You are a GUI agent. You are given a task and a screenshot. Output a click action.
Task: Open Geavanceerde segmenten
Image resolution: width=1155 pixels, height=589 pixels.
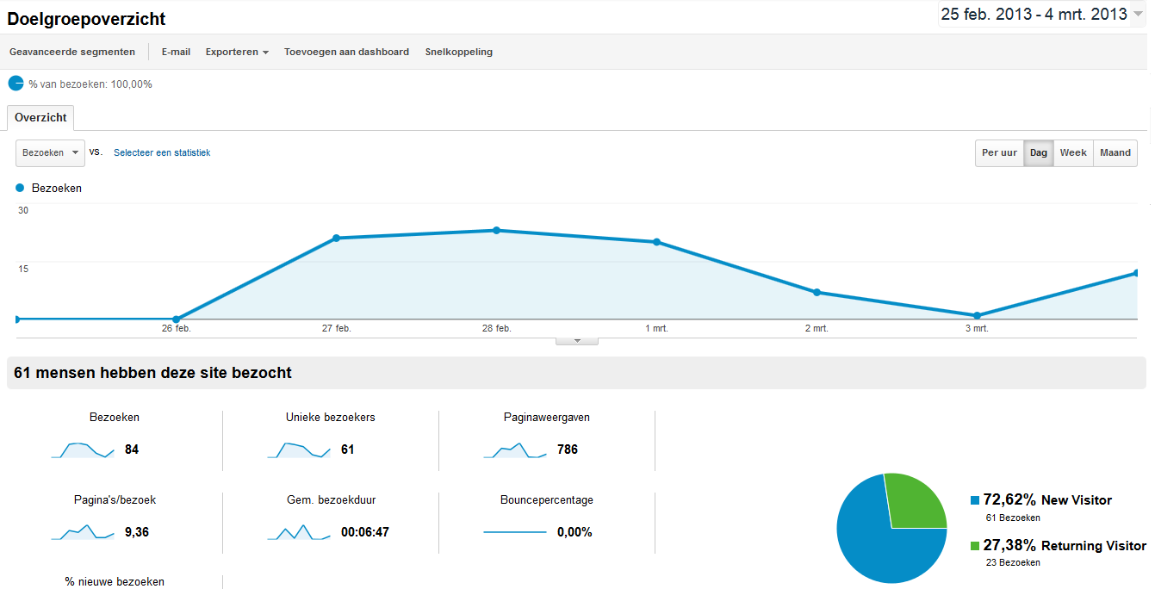72,52
